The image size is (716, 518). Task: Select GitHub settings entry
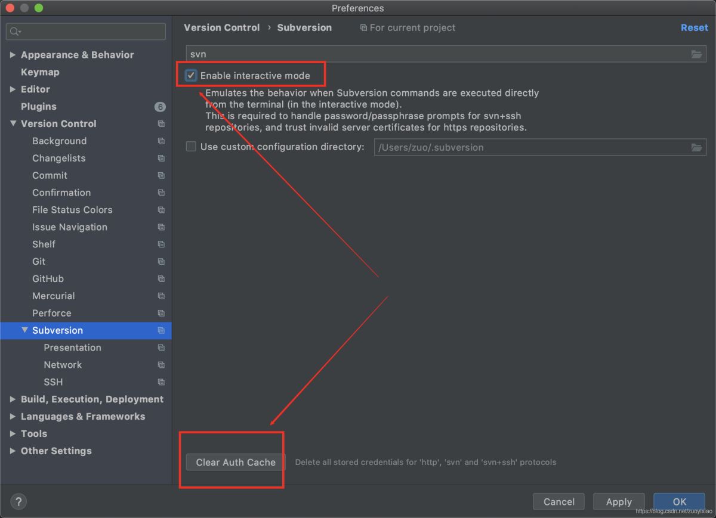48,279
